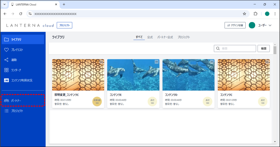Bookmark this page with the star icon
The image size is (280, 147).
244,14
